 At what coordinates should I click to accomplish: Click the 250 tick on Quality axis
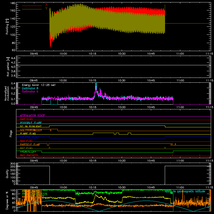[x=13, y=166]
